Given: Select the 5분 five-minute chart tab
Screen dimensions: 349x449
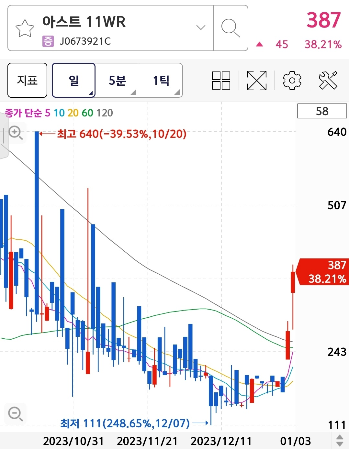Looking at the screenshot, I should pos(117,80).
